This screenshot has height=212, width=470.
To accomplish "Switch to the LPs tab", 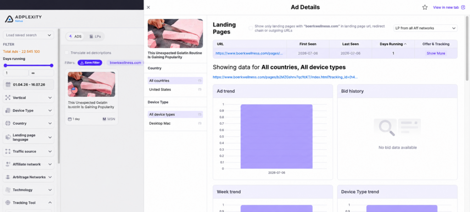I will click(x=95, y=37).
